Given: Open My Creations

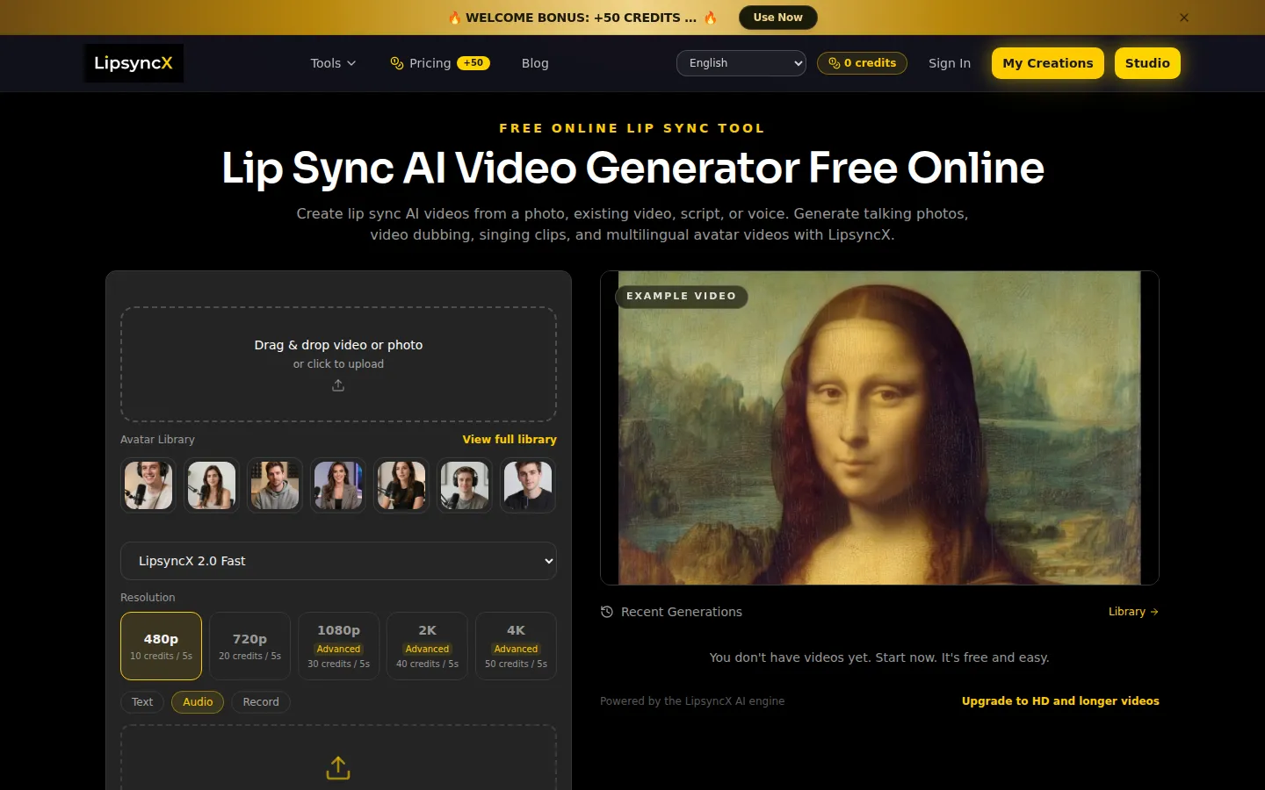Looking at the screenshot, I should (1048, 63).
